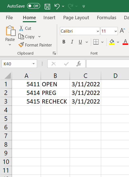Viewport: 129px width, 177px height.
Task: Select the Format Painter brush
Action: pos(21,45)
